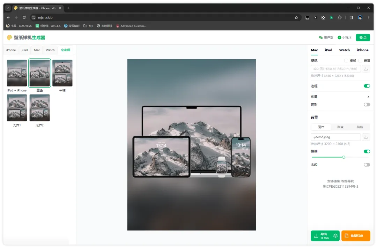Screen dimensions: 377x248
Task: Open the MT bookmarks folder
Action: [x=88, y=26]
